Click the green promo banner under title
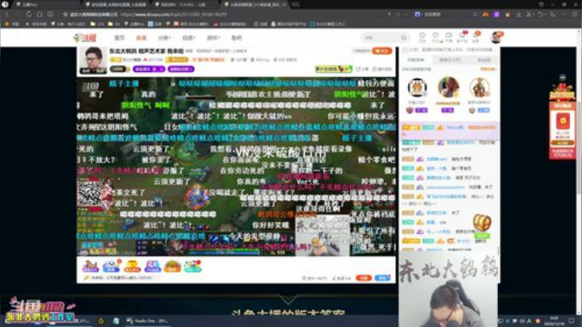This screenshot has height=327, width=582. [x=333, y=69]
